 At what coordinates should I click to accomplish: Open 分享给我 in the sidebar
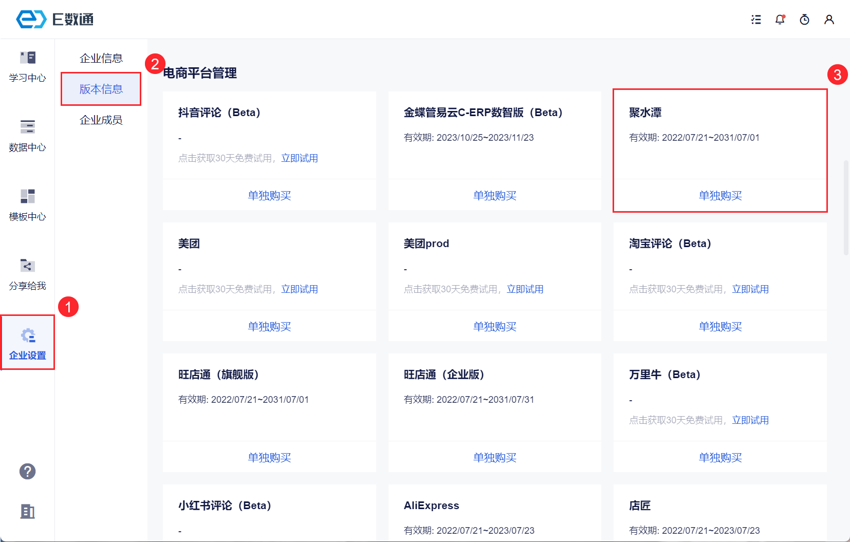(27, 274)
